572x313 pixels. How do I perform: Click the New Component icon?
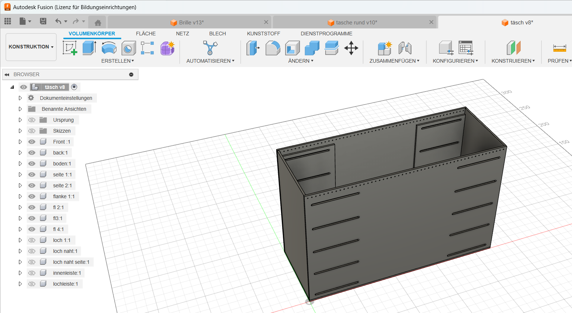[384, 48]
